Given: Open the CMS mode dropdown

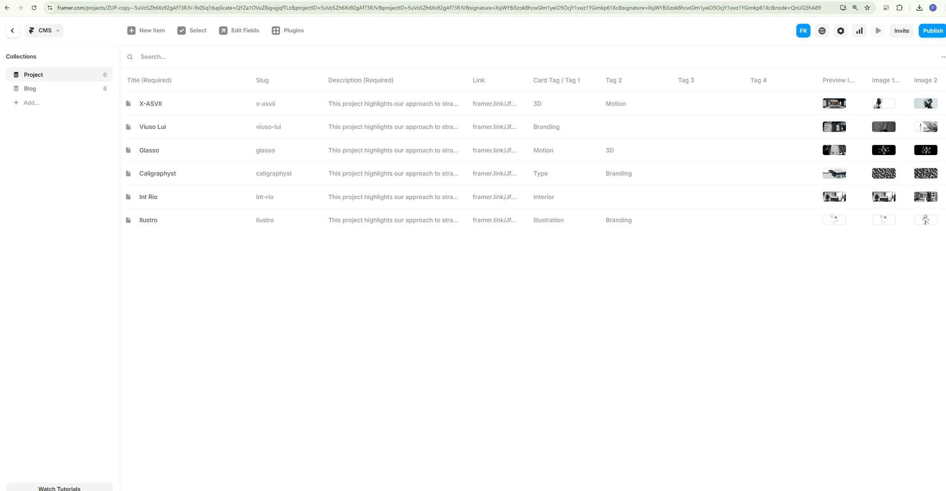Looking at the screenshot, I should [x=44, y=30].
